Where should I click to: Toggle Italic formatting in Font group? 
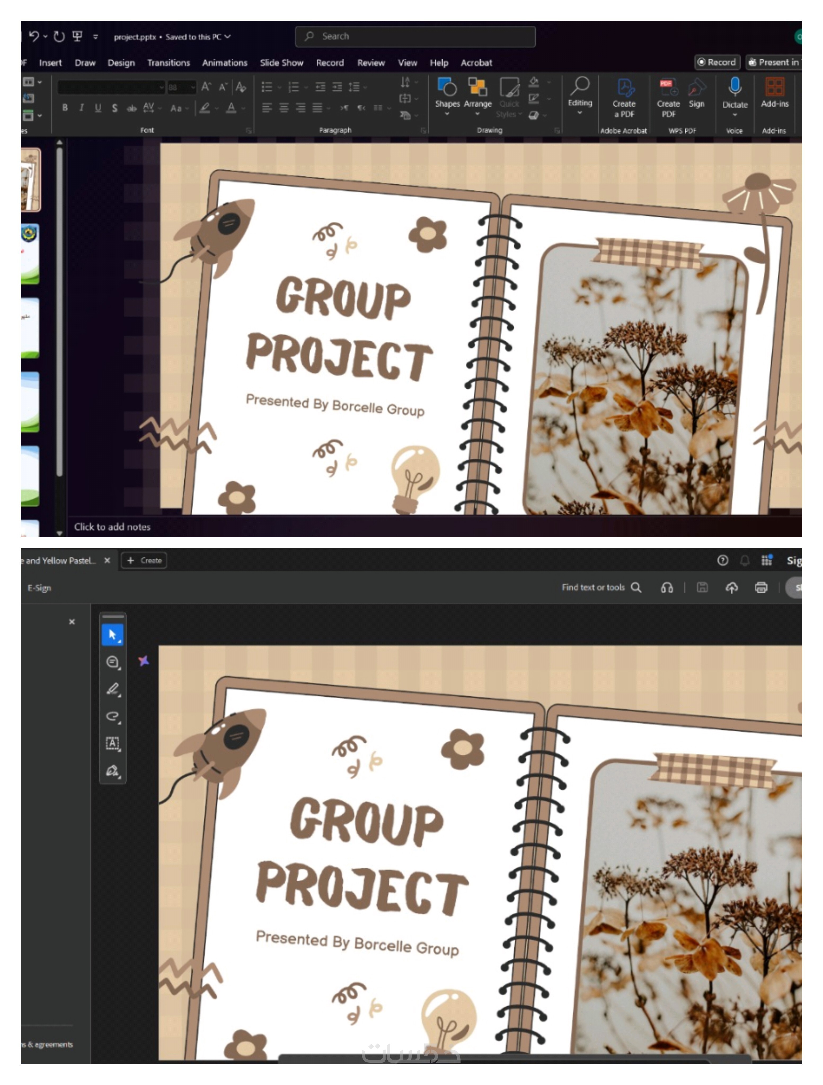[81, 108]
